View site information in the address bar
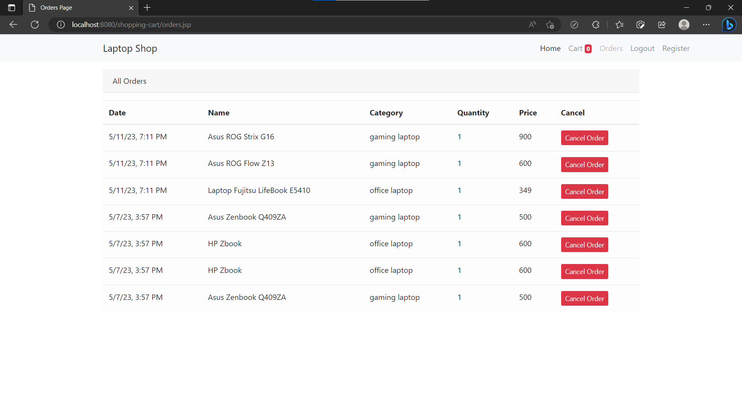The height and width of the screenshot is (396, 742). point(61,25)
